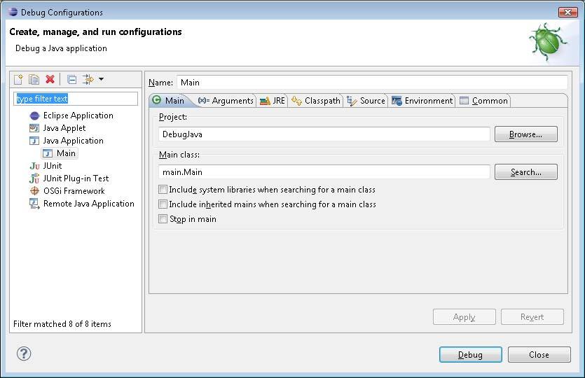Click the Apply button
The height and width of the screenshot is (378, 585).
coord(464,317)
